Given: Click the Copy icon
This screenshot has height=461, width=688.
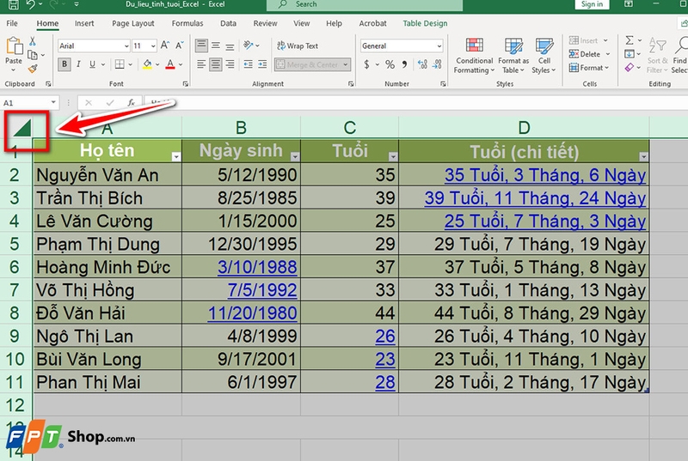Looking at the screenshot, I should tap(33, 55).
